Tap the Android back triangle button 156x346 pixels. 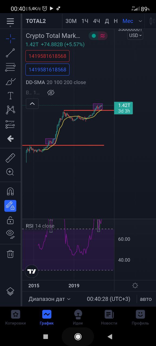click(x=110, y=337)
